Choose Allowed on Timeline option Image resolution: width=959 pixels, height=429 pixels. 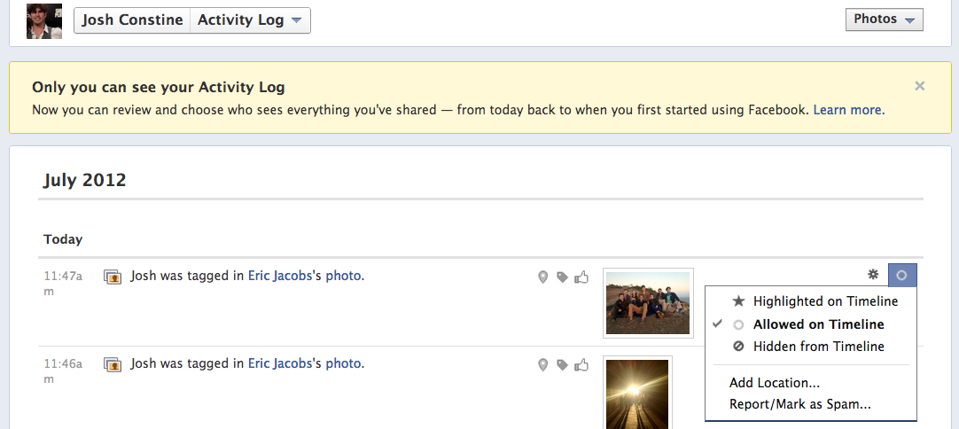click(x=818, y=324)
